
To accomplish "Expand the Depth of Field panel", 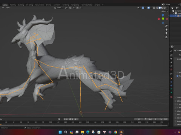I will pyautogui.click(x=176, y=97).
